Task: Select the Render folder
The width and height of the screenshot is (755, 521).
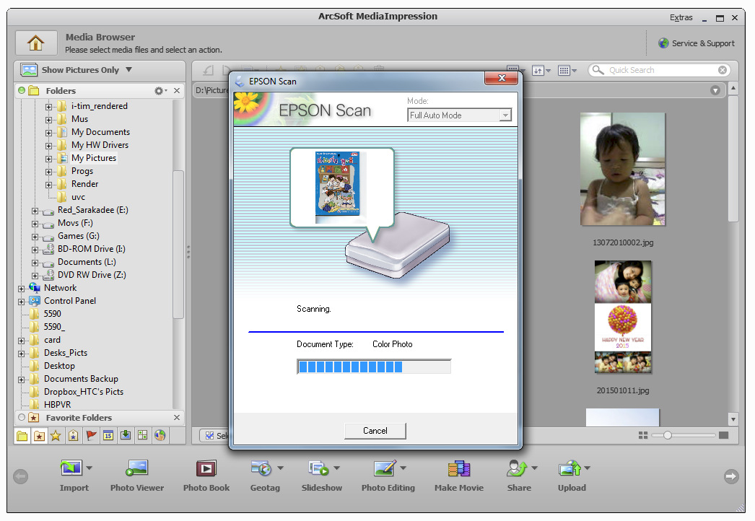Action: click(84, 184)
